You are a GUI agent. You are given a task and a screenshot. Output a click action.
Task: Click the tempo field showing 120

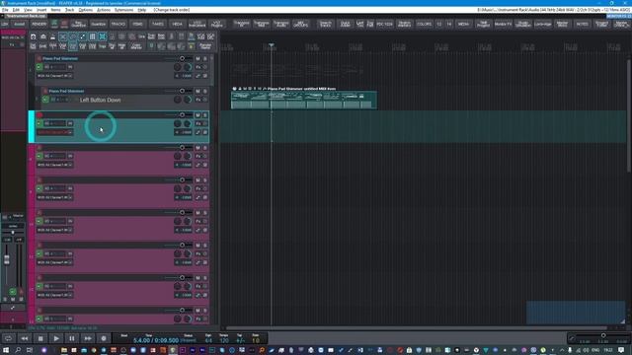point(224,340)
